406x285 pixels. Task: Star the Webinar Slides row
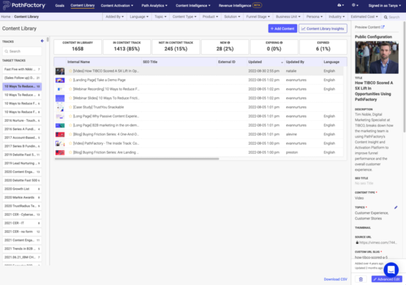[x=70, y=98]
